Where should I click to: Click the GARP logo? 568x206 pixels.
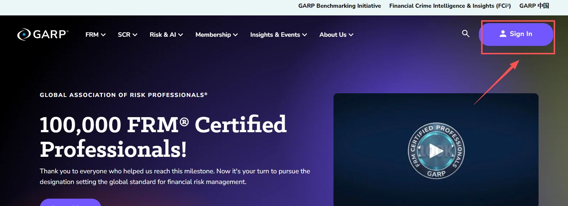(x=43, y=34)
